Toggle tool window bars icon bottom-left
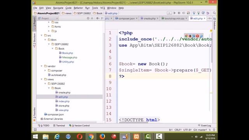The height and width of the screenshot is (140, 249). pos(35,129)
